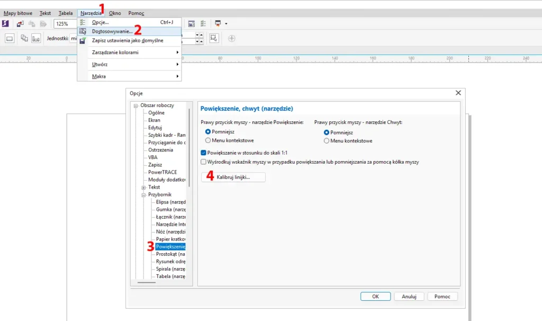
Task: Click the application launcher monitor icon
Action: [218, 23]
